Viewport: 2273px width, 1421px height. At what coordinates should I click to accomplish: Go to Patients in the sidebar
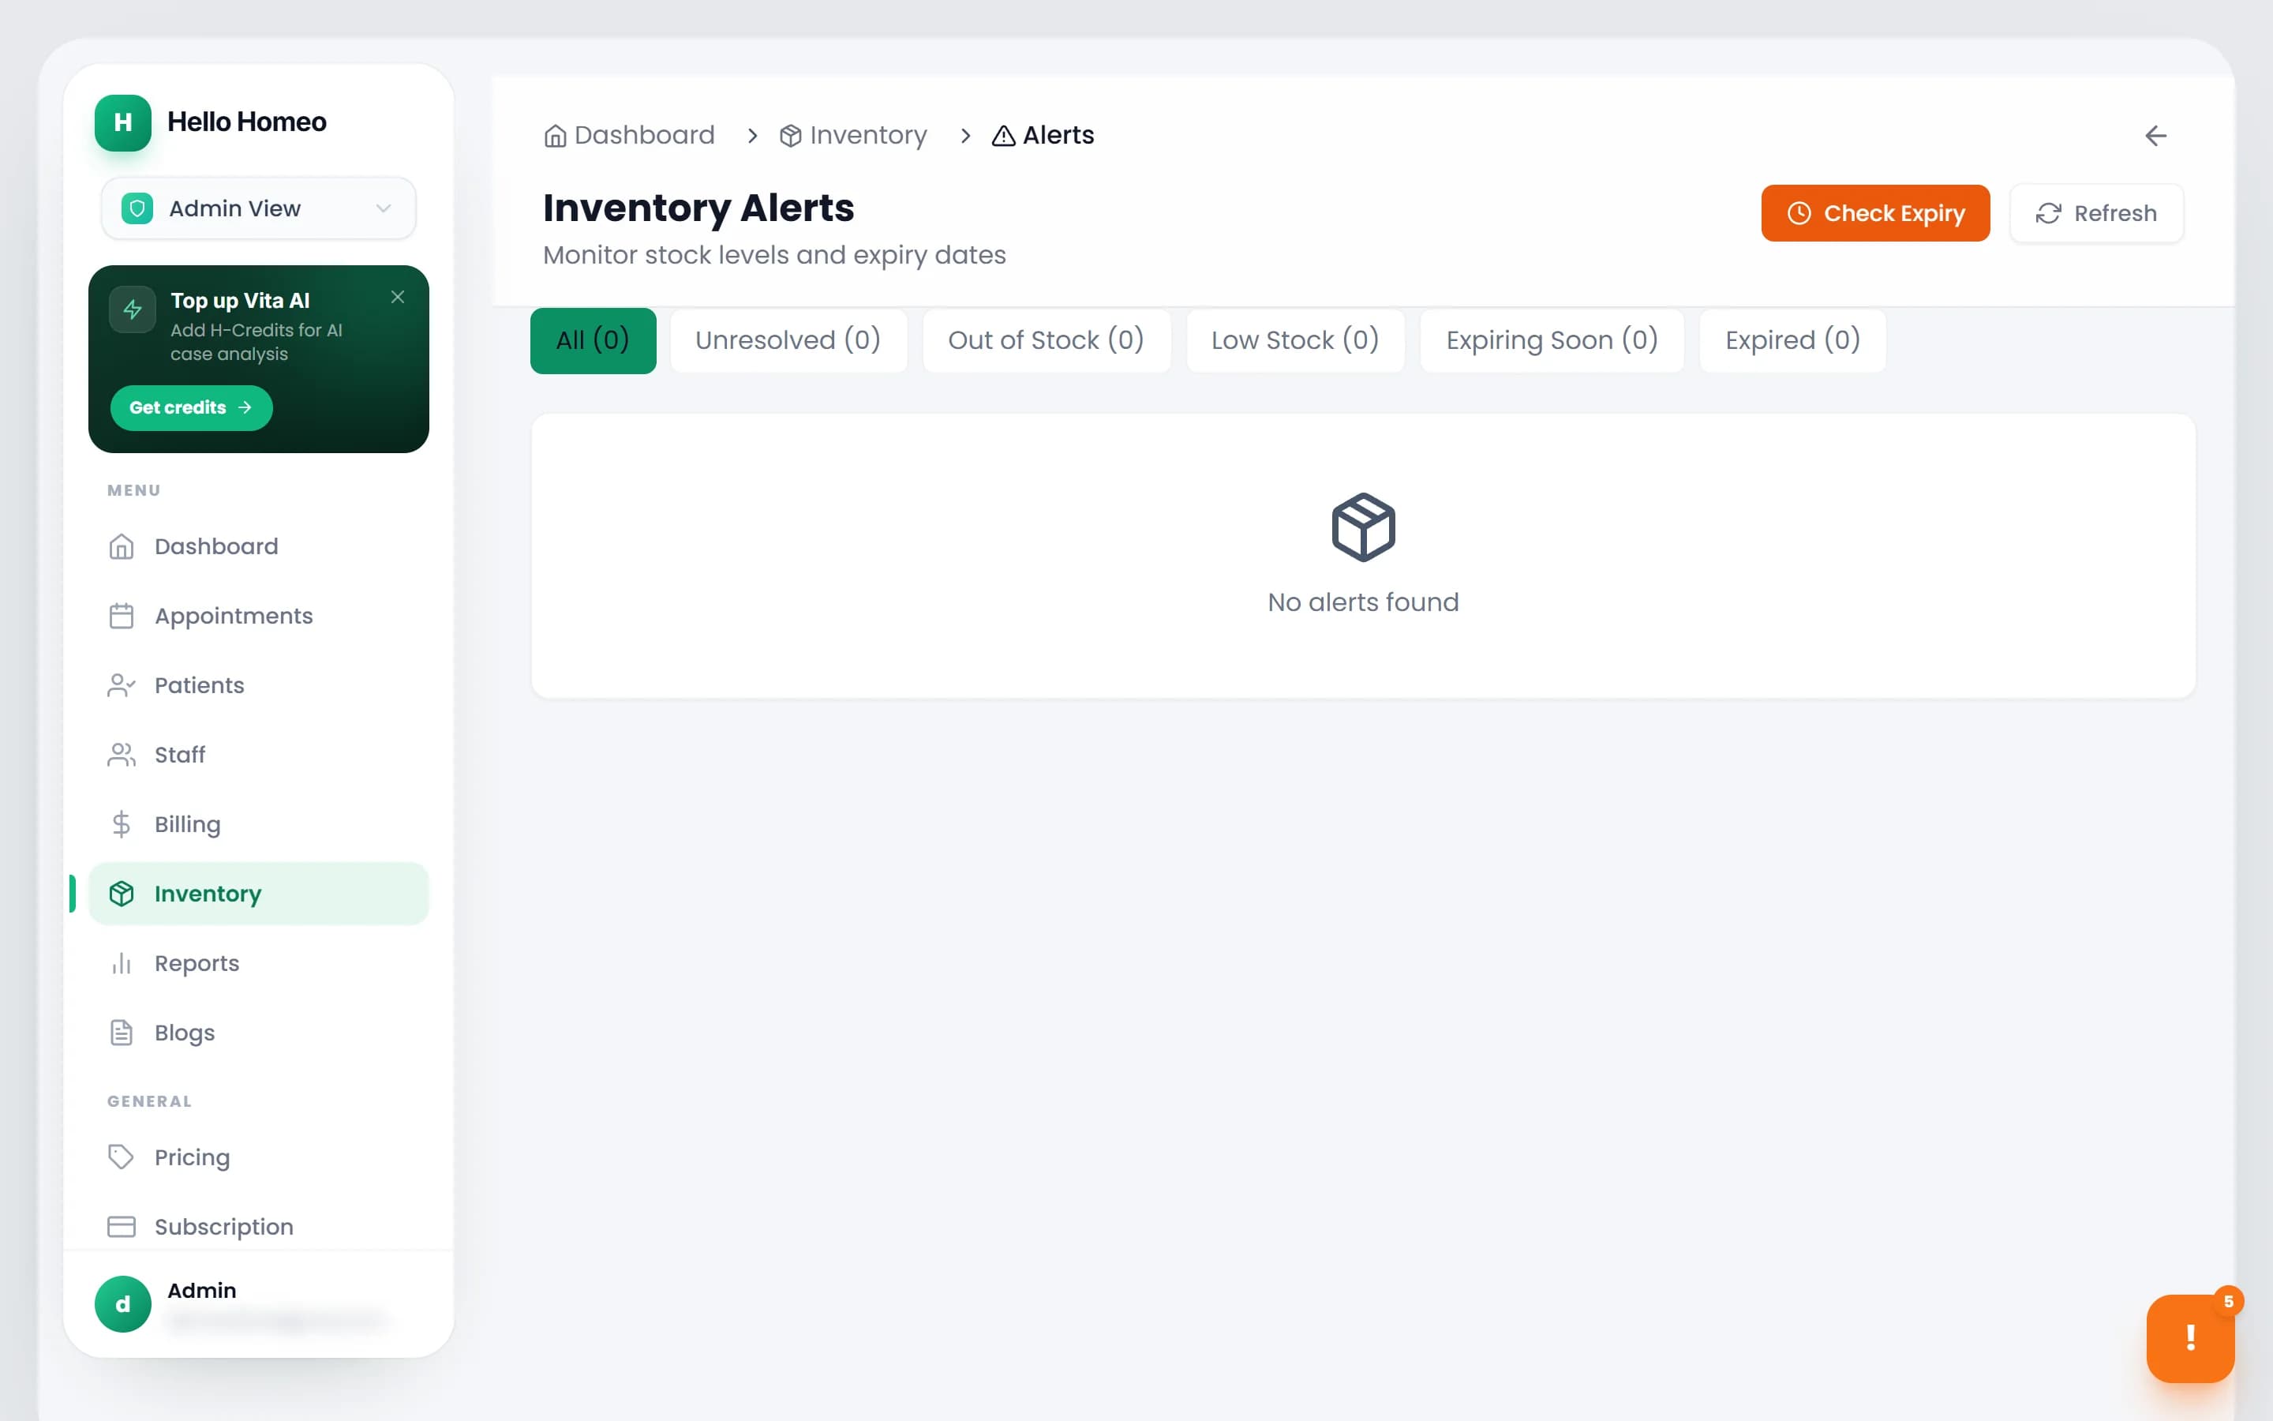pos(258,685)
